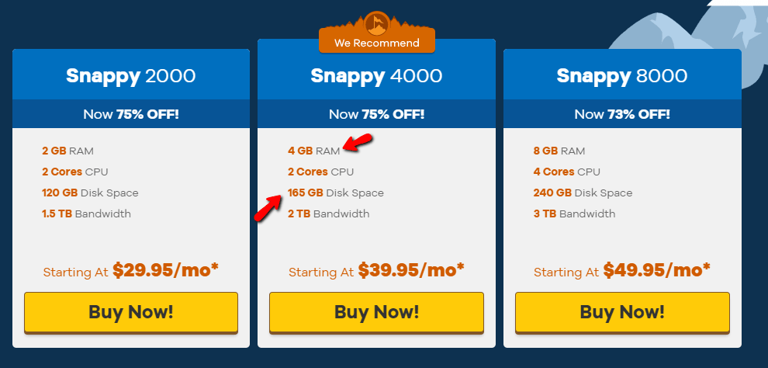
Task: Click the 8 GB RAM line
Action: click(559, 151)
